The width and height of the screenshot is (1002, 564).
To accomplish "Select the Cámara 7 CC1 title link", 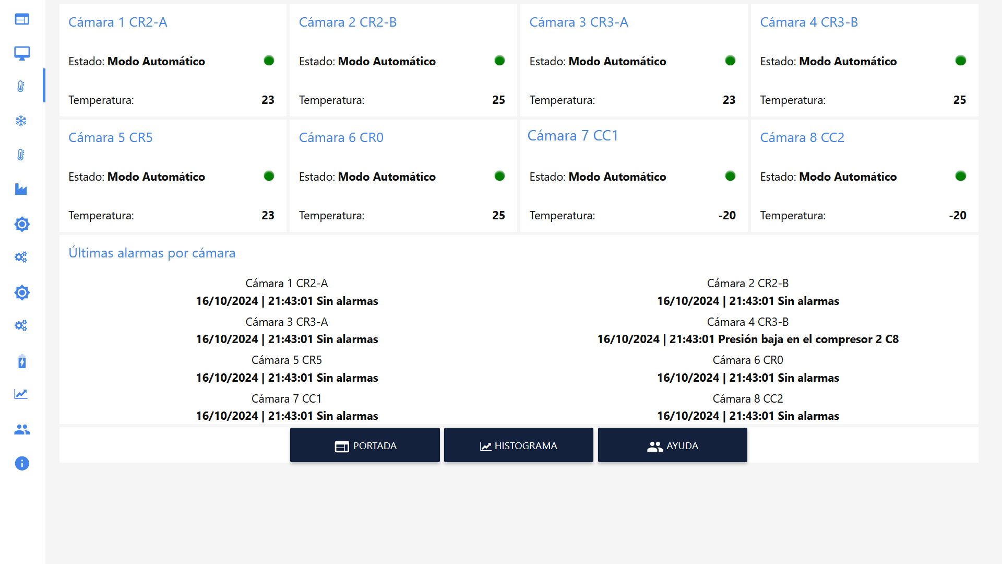I will [x=572, y=136].
